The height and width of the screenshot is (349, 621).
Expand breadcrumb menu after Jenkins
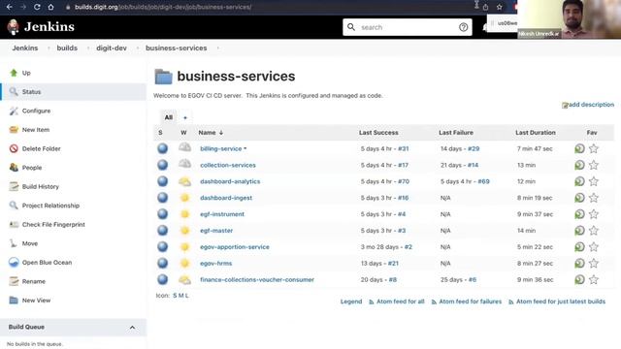pyautogui.click(x=49, y=48)
